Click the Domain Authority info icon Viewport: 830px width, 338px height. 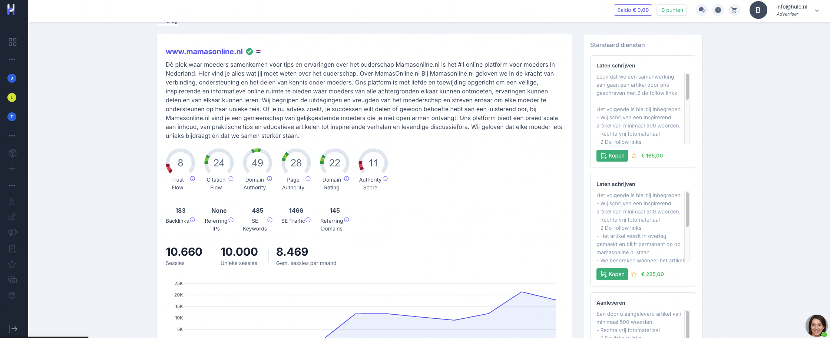pyautogui.click(x=269, y=179)
